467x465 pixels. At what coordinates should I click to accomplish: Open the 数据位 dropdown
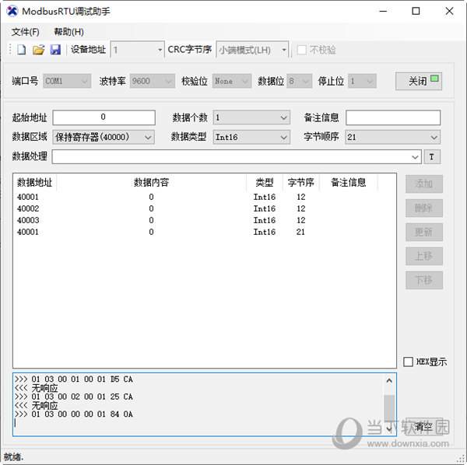tap(300, 81)
